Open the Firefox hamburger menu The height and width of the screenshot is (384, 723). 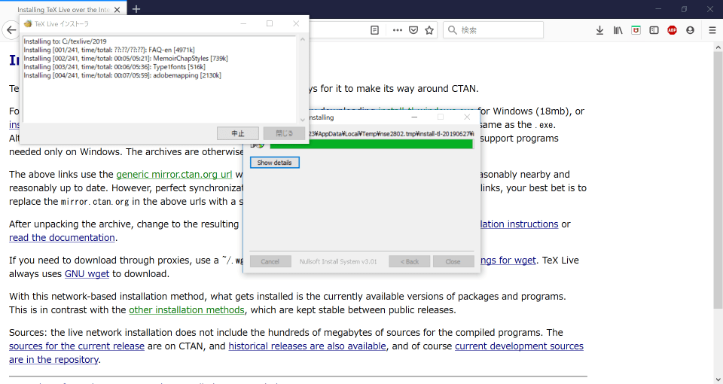[712, 31]
